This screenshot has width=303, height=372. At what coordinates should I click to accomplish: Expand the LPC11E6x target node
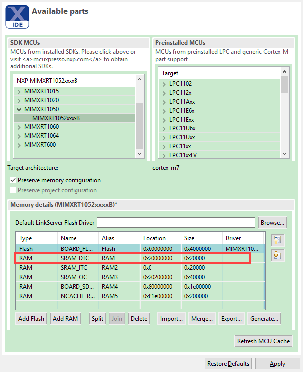pyautogui.click(x=164, y=111)
